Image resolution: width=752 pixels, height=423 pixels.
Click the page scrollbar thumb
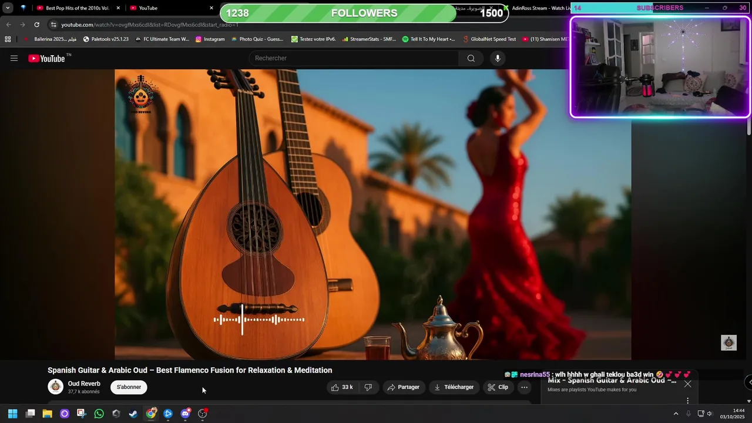tap(749, 127)
